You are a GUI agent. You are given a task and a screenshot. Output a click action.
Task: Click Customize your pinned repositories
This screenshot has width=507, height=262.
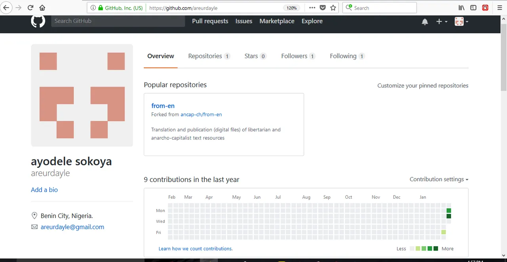(423, 85)
